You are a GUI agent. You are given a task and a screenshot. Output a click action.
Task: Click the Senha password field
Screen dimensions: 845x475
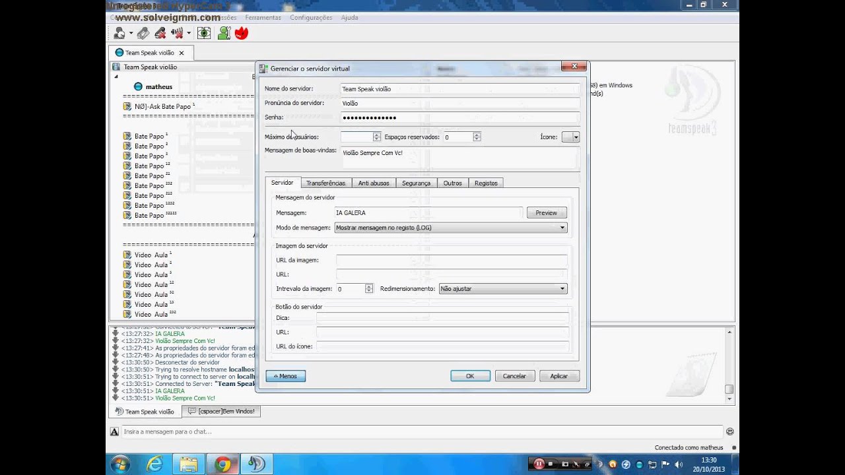(460, 117)
